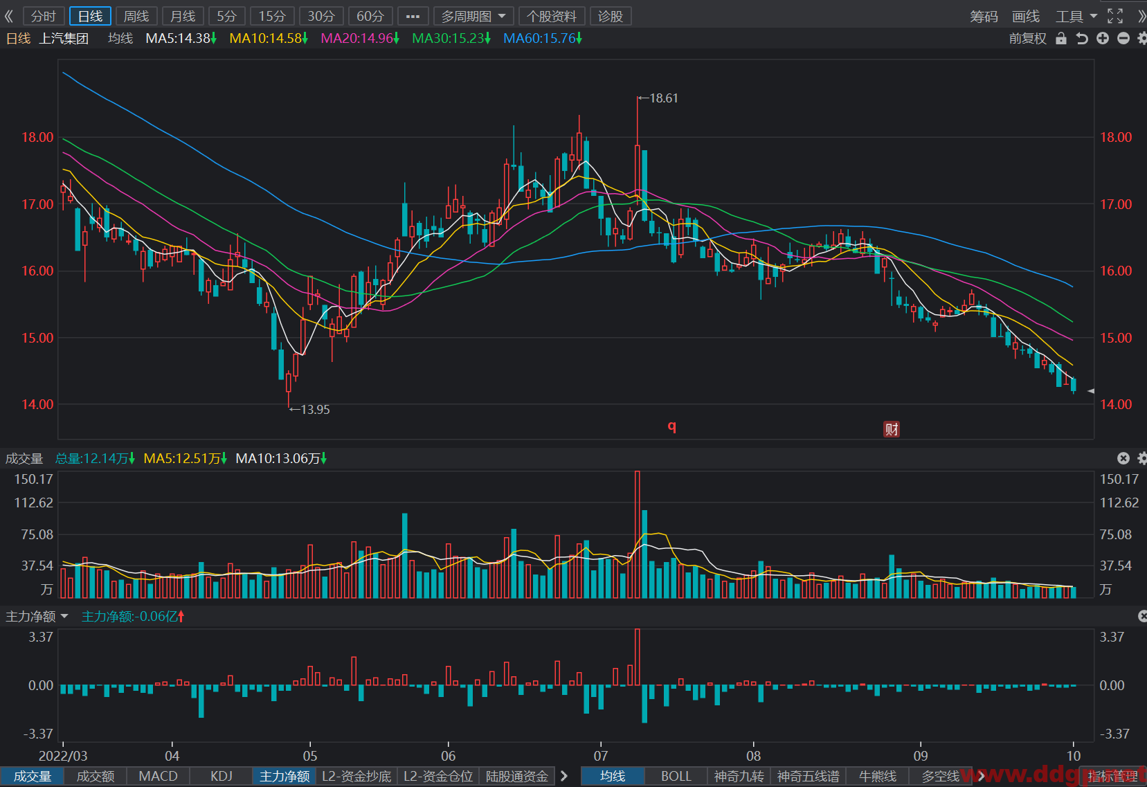Click MA30:15.23 indicator value
The image size is (1147, 787).
click(x=451, y=38)
